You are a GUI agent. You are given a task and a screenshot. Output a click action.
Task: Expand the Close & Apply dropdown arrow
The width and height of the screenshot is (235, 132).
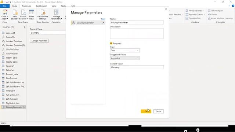pos(7,19)
